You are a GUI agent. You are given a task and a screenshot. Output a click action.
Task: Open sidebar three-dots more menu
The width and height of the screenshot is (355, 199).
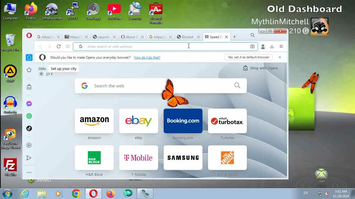[x=29, y=172]
